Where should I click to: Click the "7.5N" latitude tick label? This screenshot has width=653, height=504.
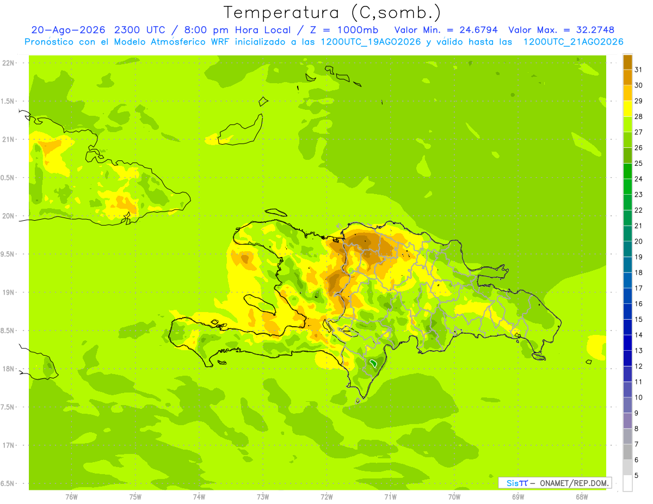(8, 407)
